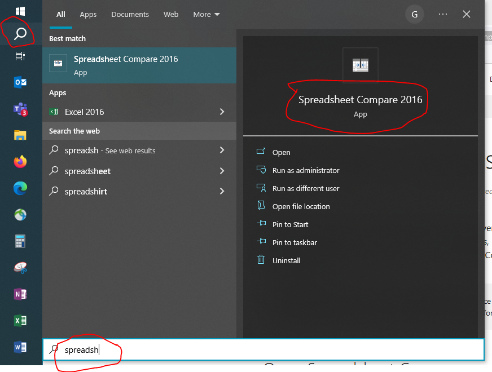Launch Microsoft Teams from the taskbar

[x=20, y=109]
